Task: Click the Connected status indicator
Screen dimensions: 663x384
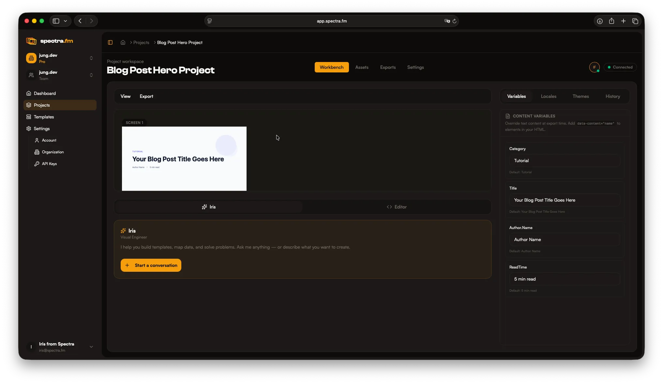Action: pos(620,67)
